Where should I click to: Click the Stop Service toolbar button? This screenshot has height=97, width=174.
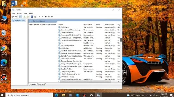click(46, 17)
